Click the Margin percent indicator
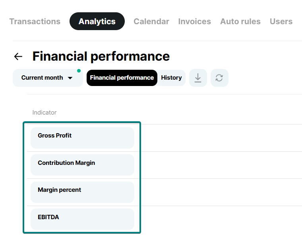 [x=82, y=192]
